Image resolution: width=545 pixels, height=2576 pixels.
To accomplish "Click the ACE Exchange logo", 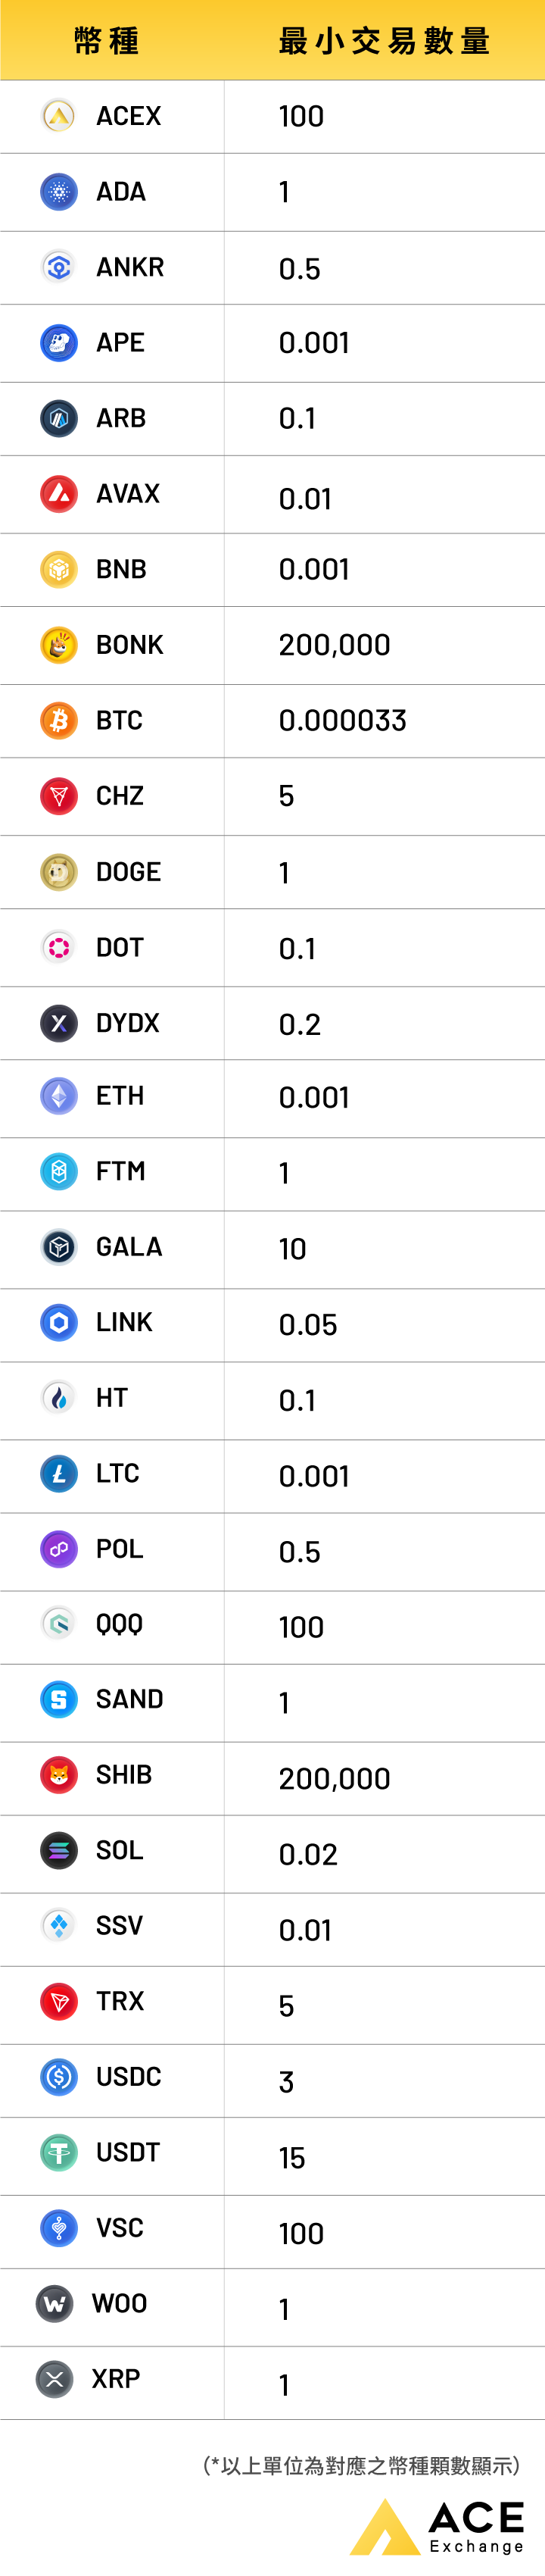I will 438,2525.
